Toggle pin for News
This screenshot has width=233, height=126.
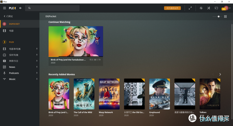37,67
